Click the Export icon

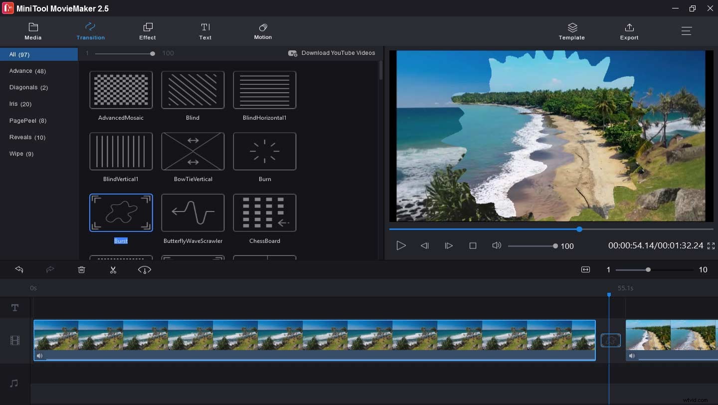pos(629,31)
